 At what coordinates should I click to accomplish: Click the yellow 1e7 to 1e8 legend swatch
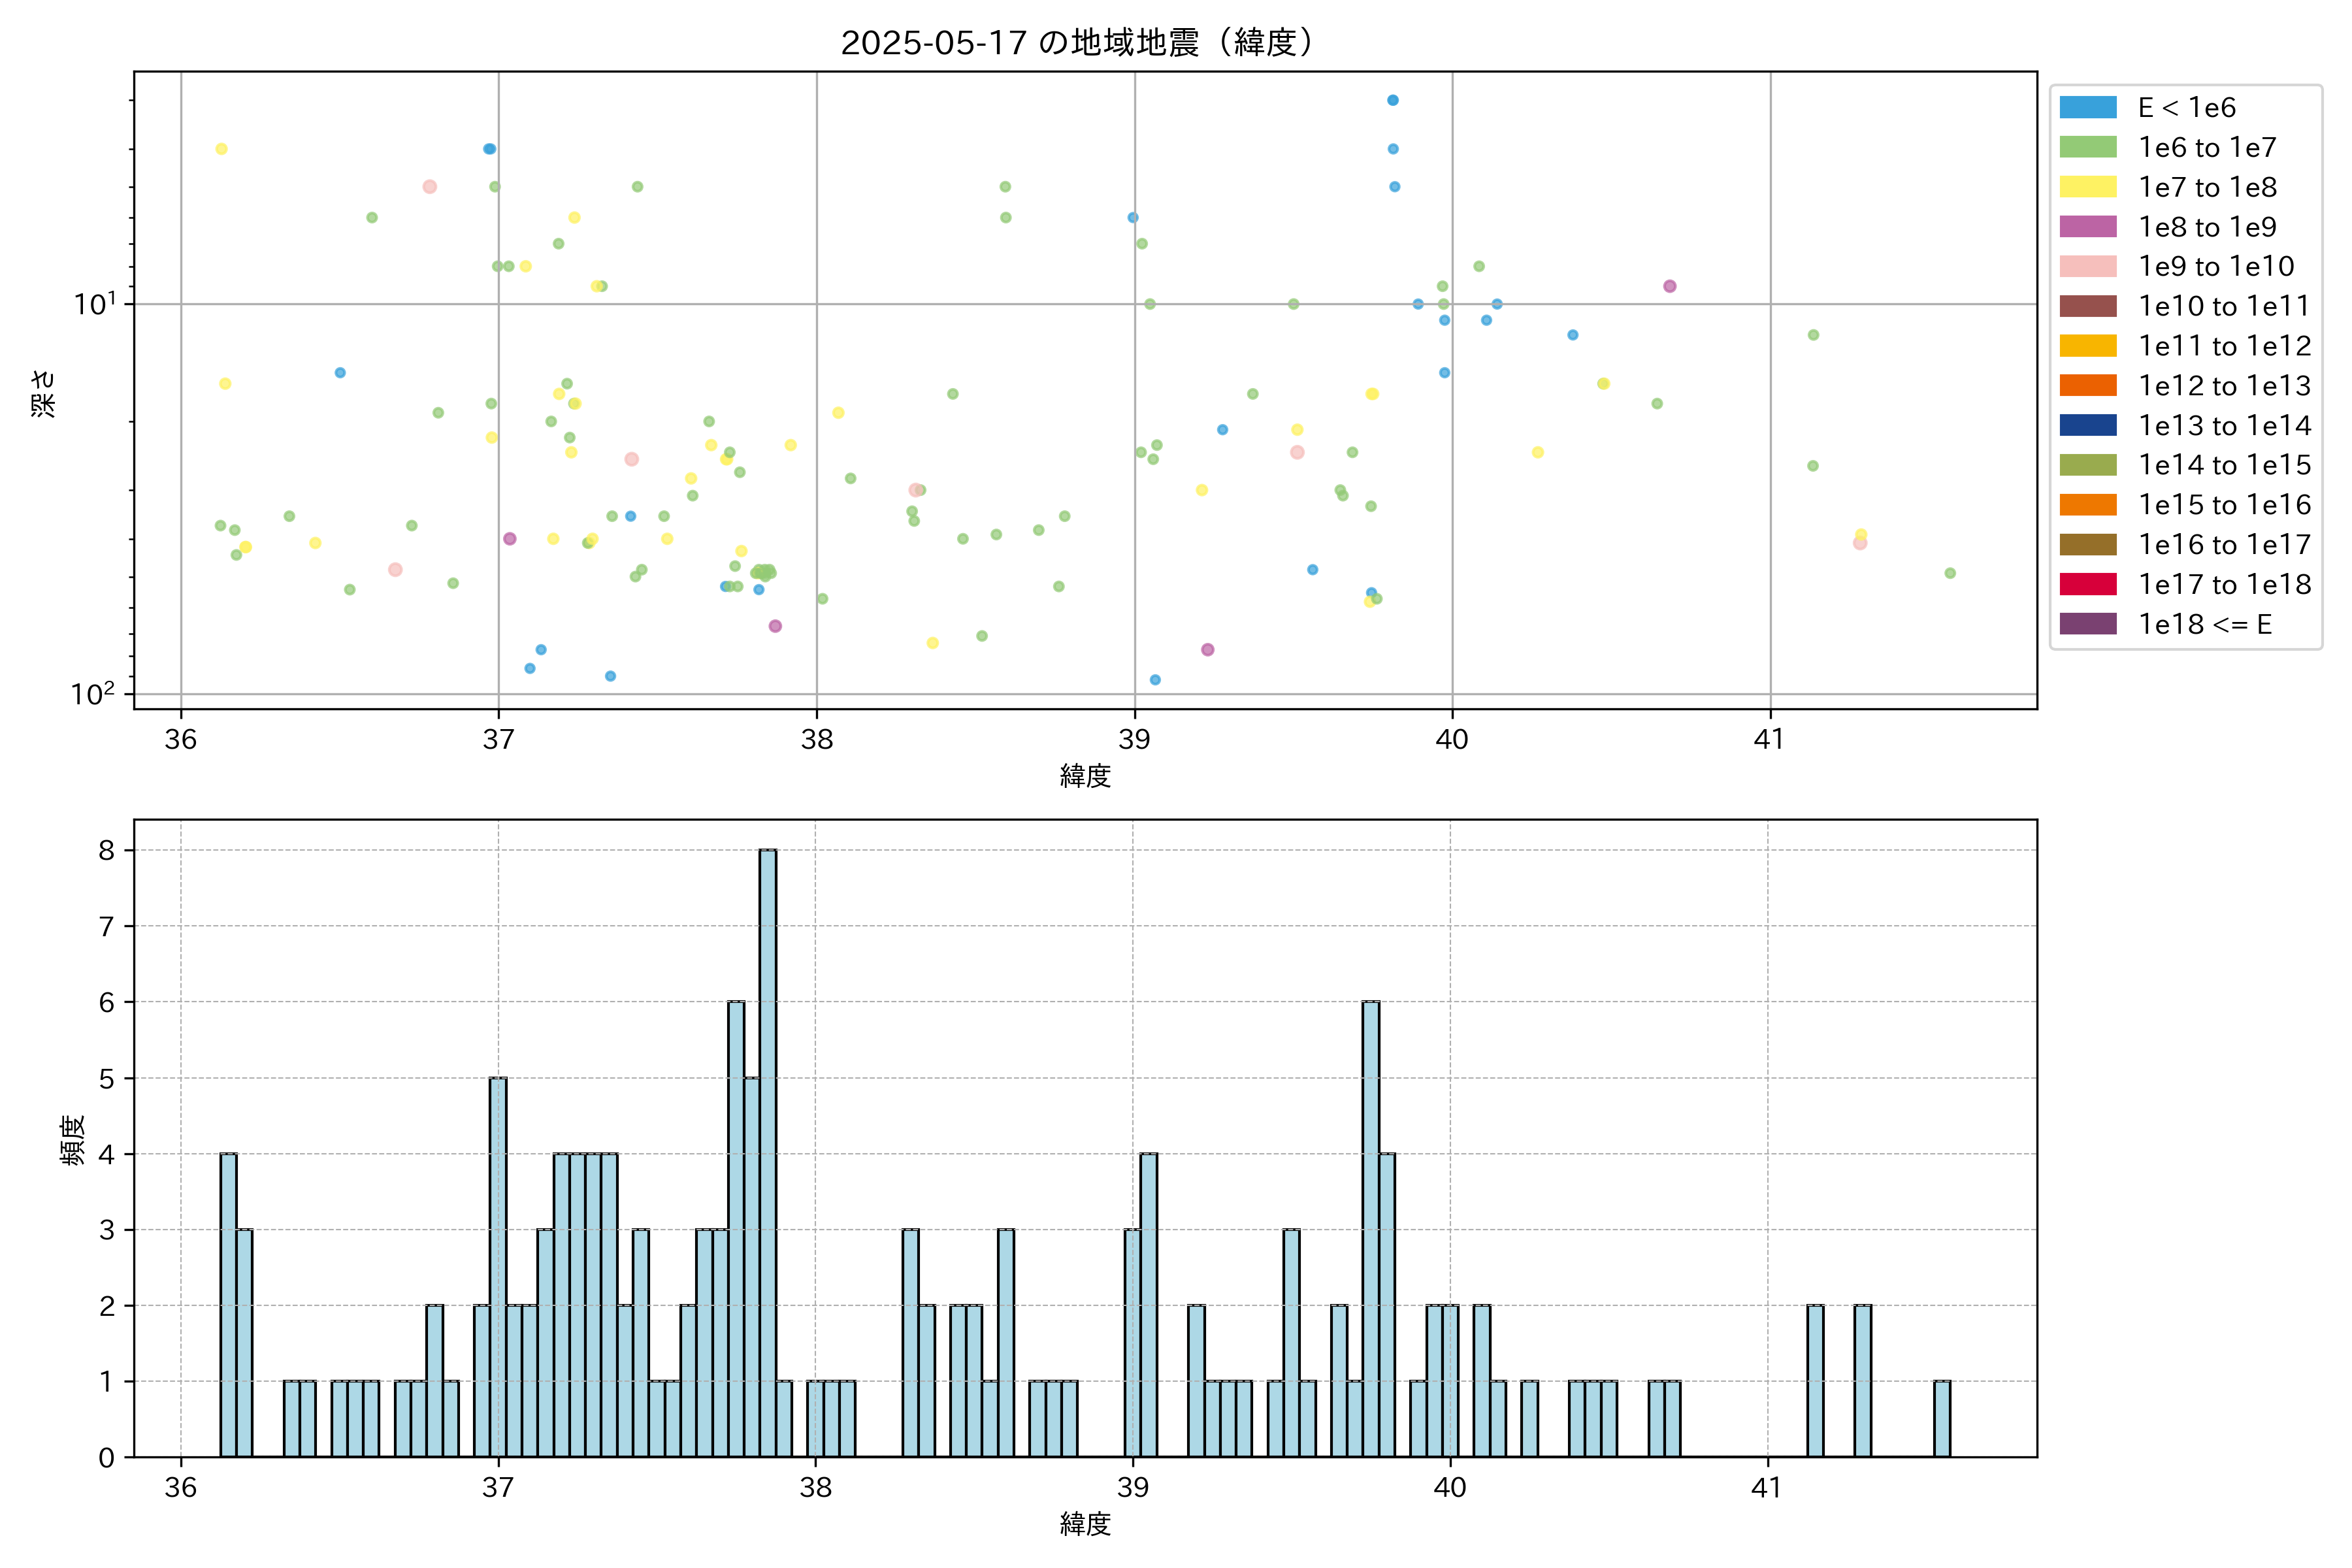click(x=2087, y=187)
